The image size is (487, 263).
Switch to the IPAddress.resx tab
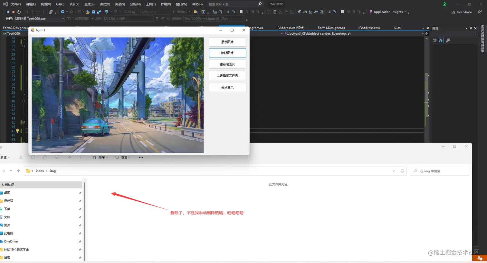(x=369, y=28)
